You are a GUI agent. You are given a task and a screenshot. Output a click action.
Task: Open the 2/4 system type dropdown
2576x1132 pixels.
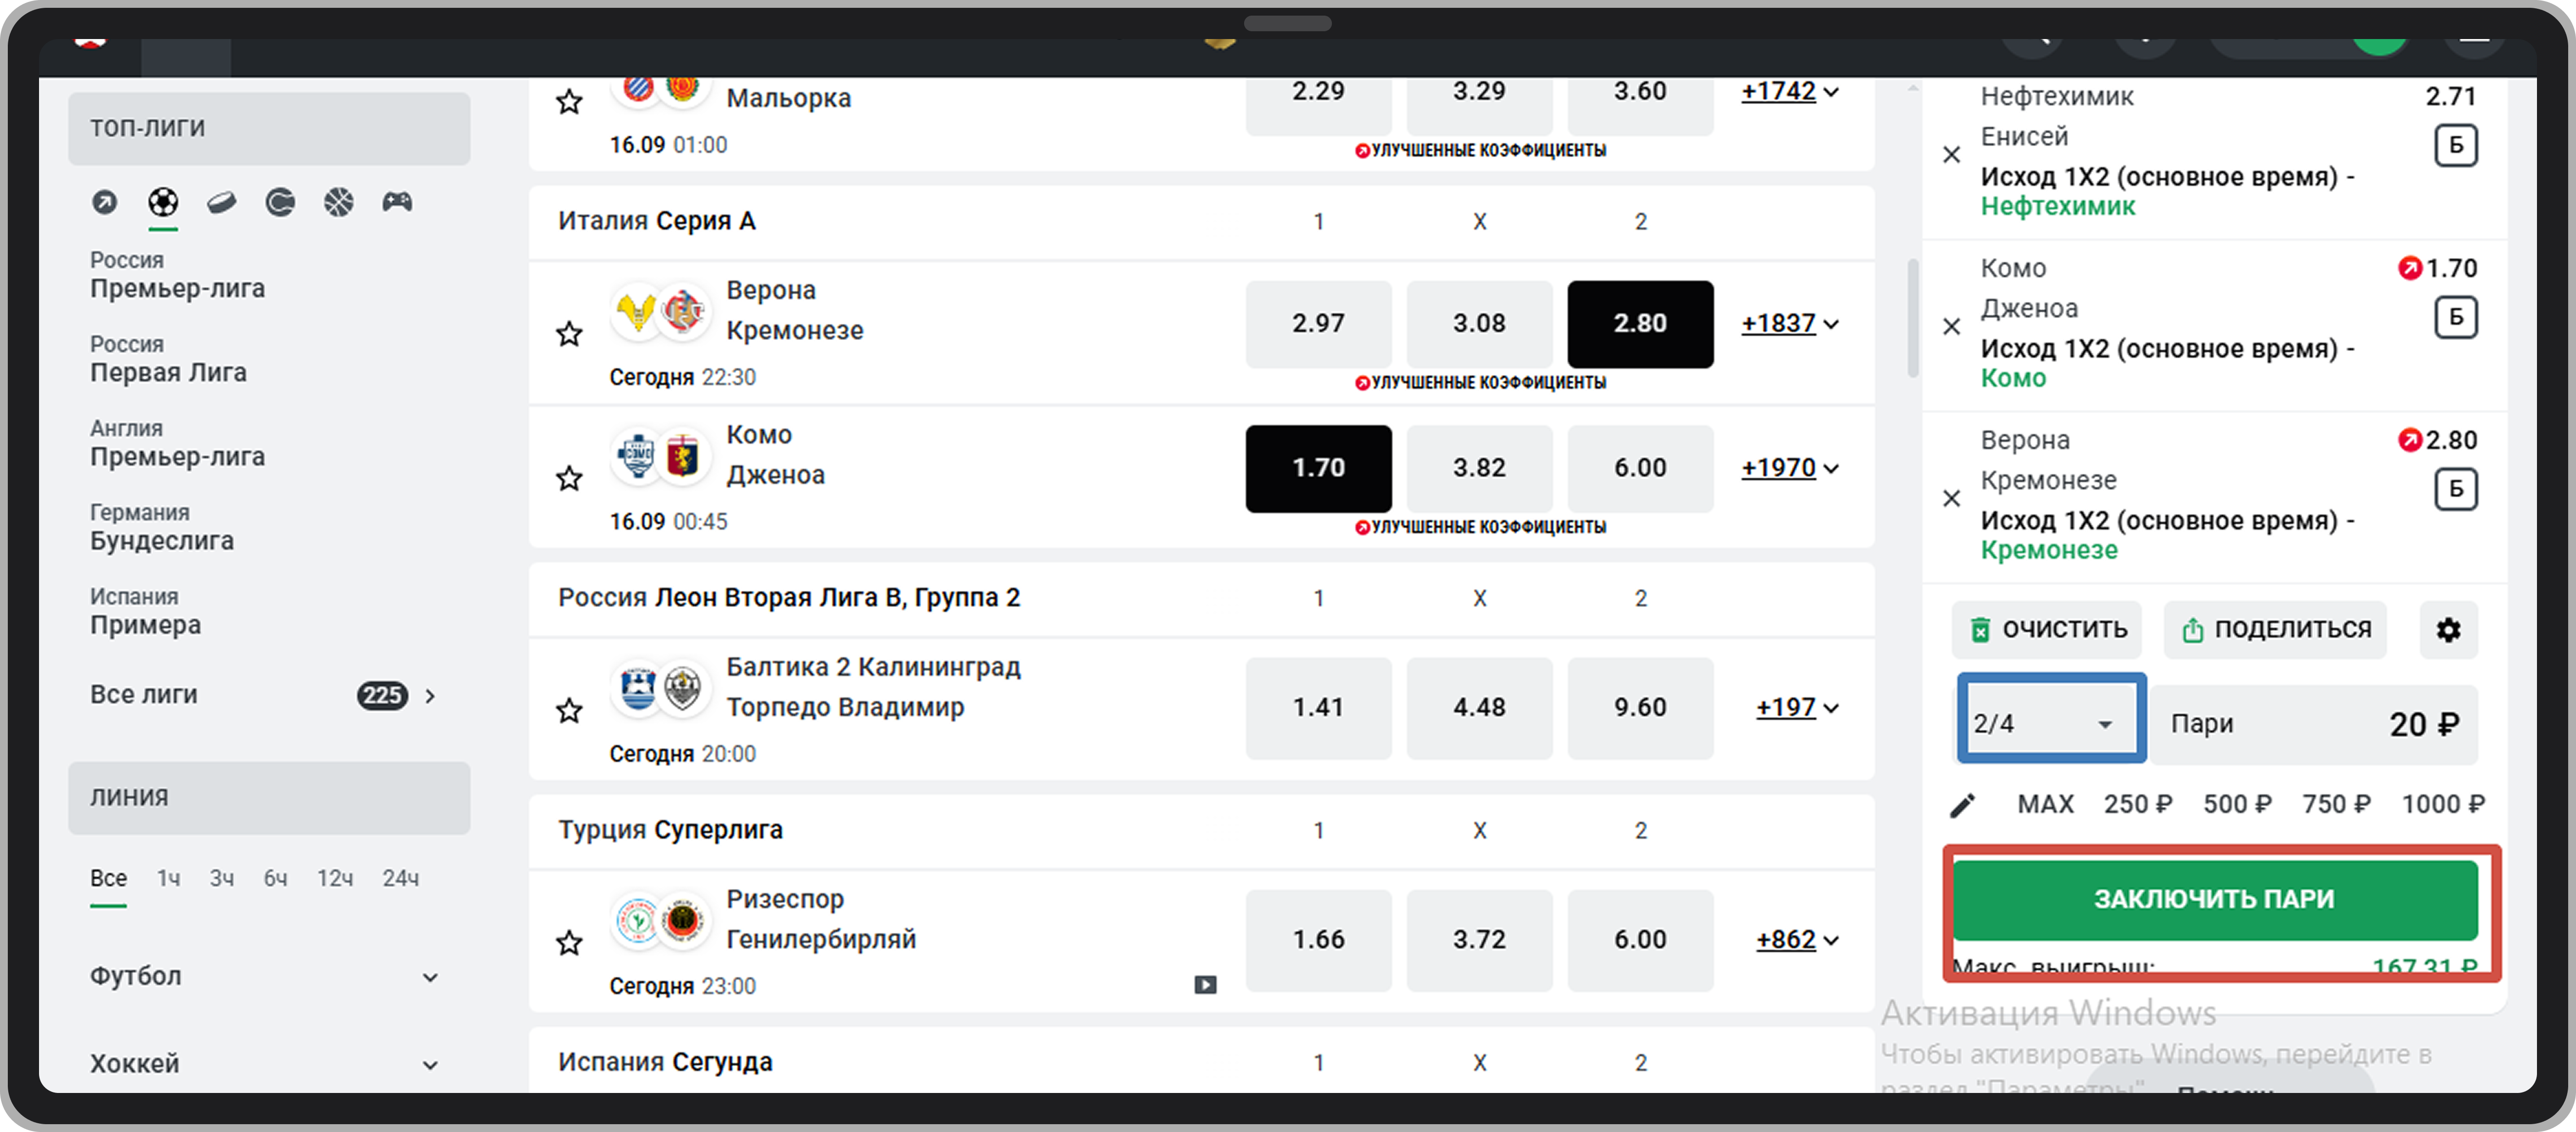click(x=2050, y=723)
